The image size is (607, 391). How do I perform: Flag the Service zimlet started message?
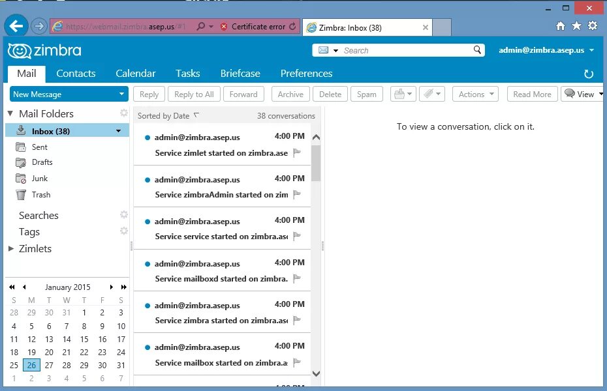point(297,152)
